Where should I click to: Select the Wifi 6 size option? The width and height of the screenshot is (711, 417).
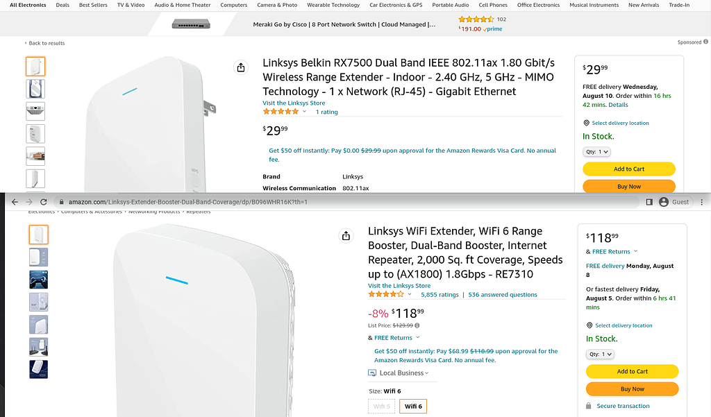point(412,406)
